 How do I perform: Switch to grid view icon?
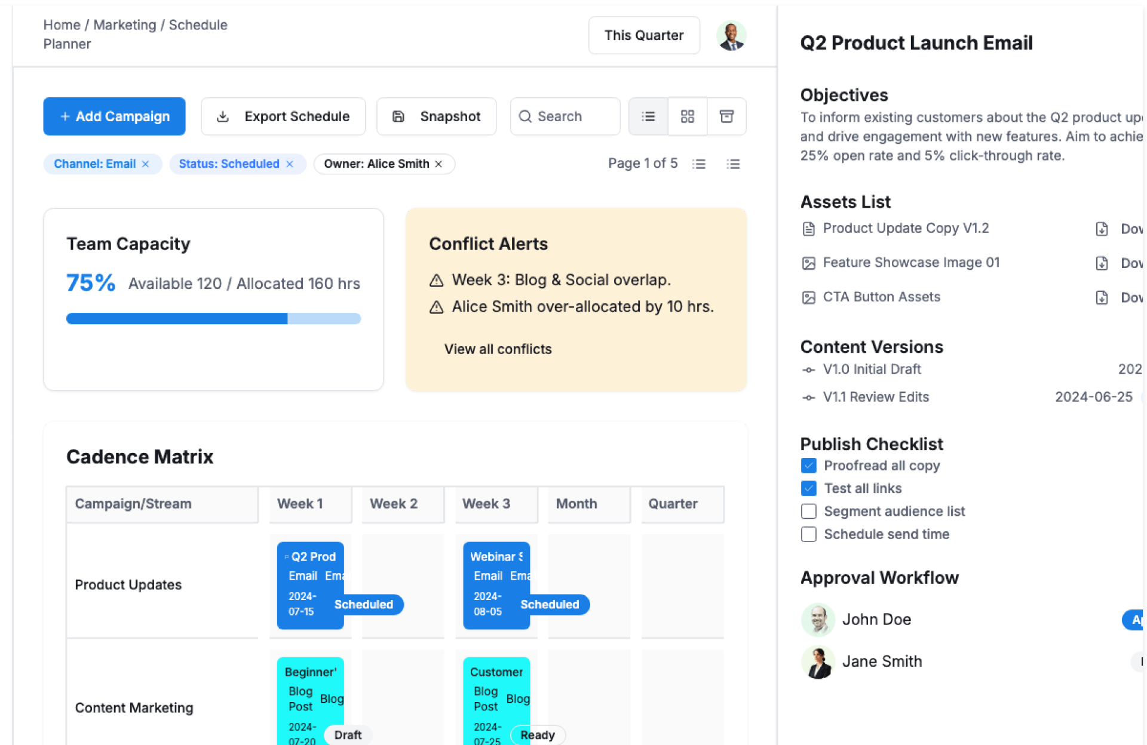[x=688, y=116]
